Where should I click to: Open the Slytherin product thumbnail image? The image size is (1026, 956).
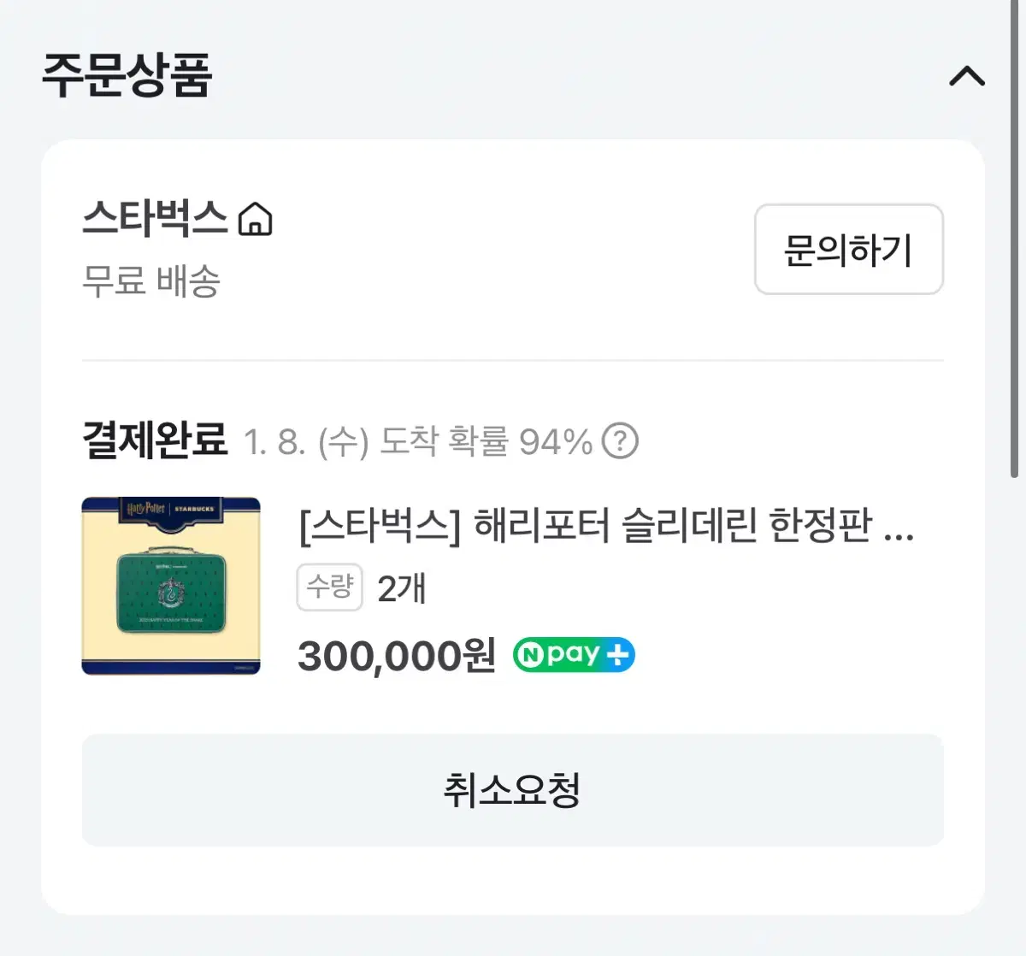click(171, 586)
